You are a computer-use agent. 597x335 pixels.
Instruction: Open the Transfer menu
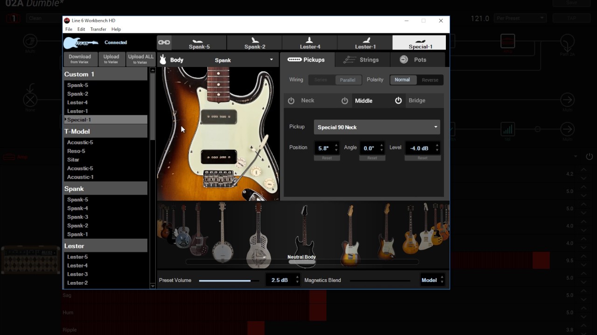pyautogui.click(x=98, y=29)
